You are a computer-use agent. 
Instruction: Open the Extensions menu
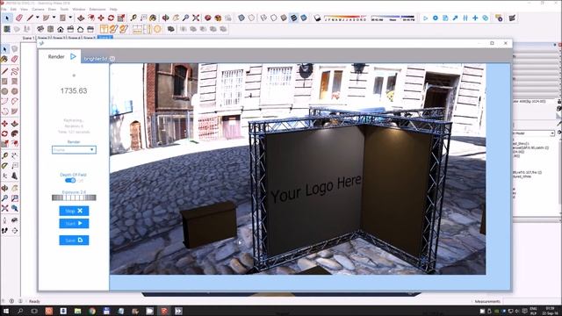point(97,9)
